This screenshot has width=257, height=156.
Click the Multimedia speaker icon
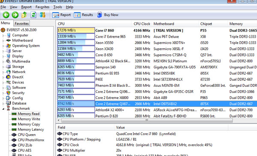click(x=9, y=61)
